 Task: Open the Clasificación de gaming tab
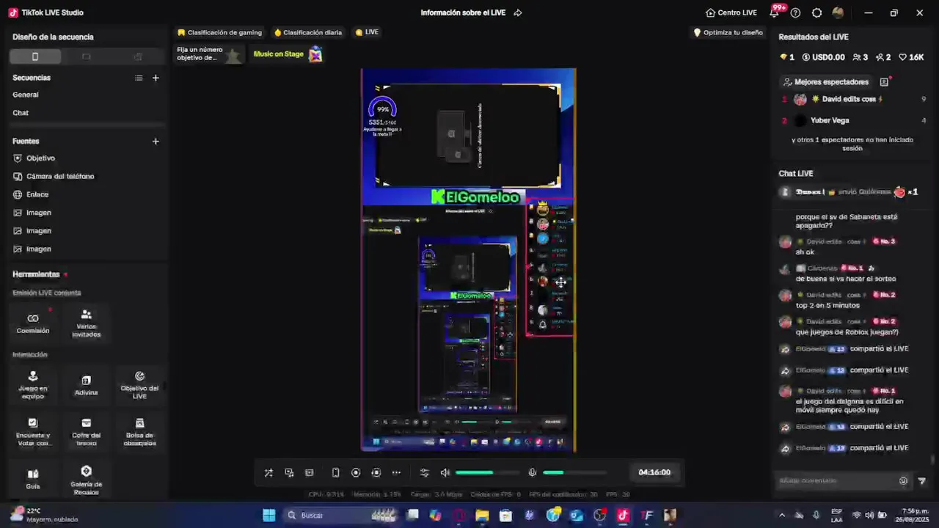coord(219,32)
